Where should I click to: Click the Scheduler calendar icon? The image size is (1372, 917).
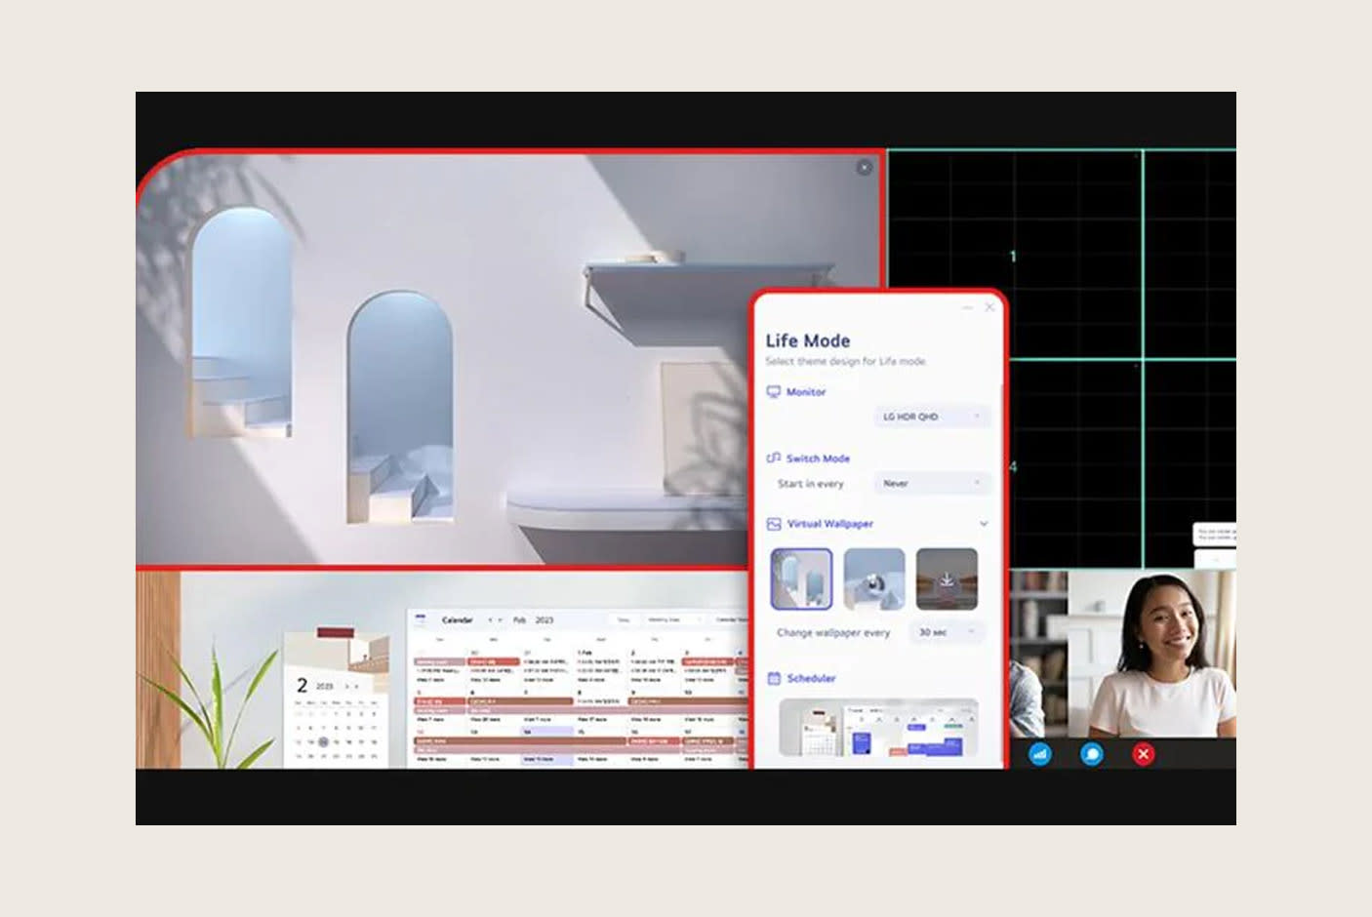pyautogui.click(x=773, y=678)
